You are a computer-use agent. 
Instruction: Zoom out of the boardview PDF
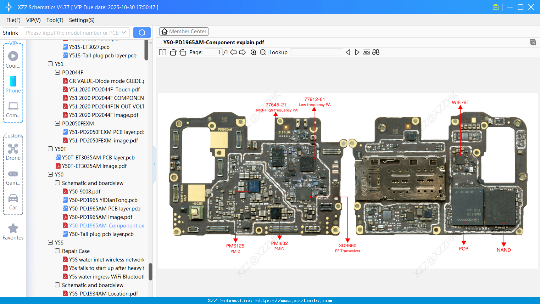(263, 52)
